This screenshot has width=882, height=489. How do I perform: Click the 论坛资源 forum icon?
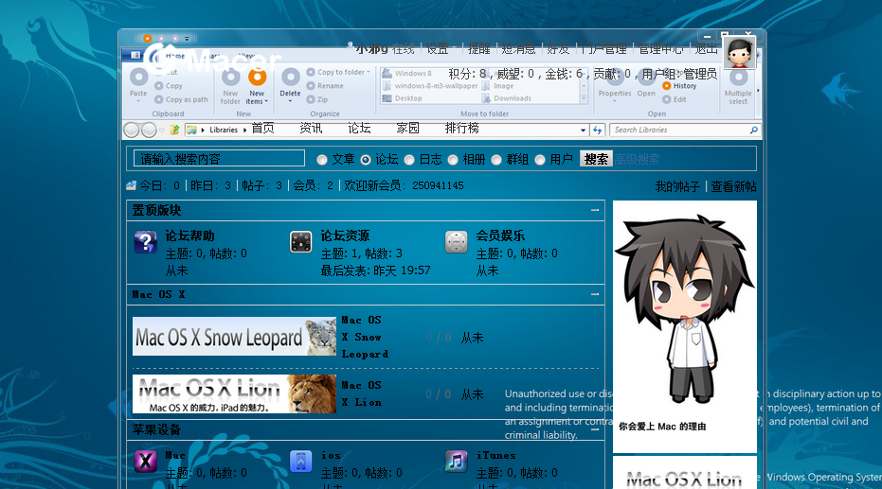[x=301, y=242]
